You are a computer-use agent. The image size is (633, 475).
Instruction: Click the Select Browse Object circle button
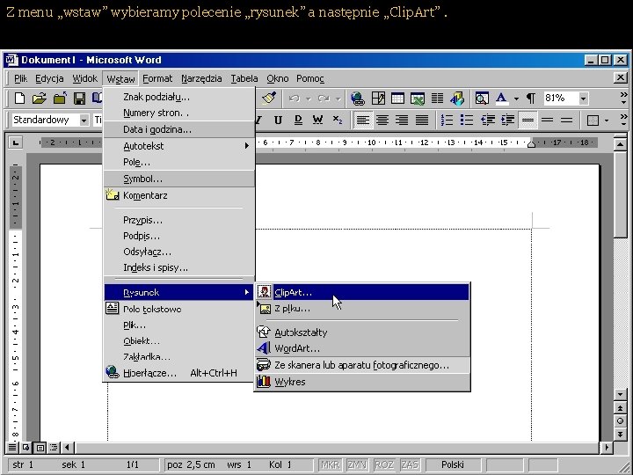[620, 420]
